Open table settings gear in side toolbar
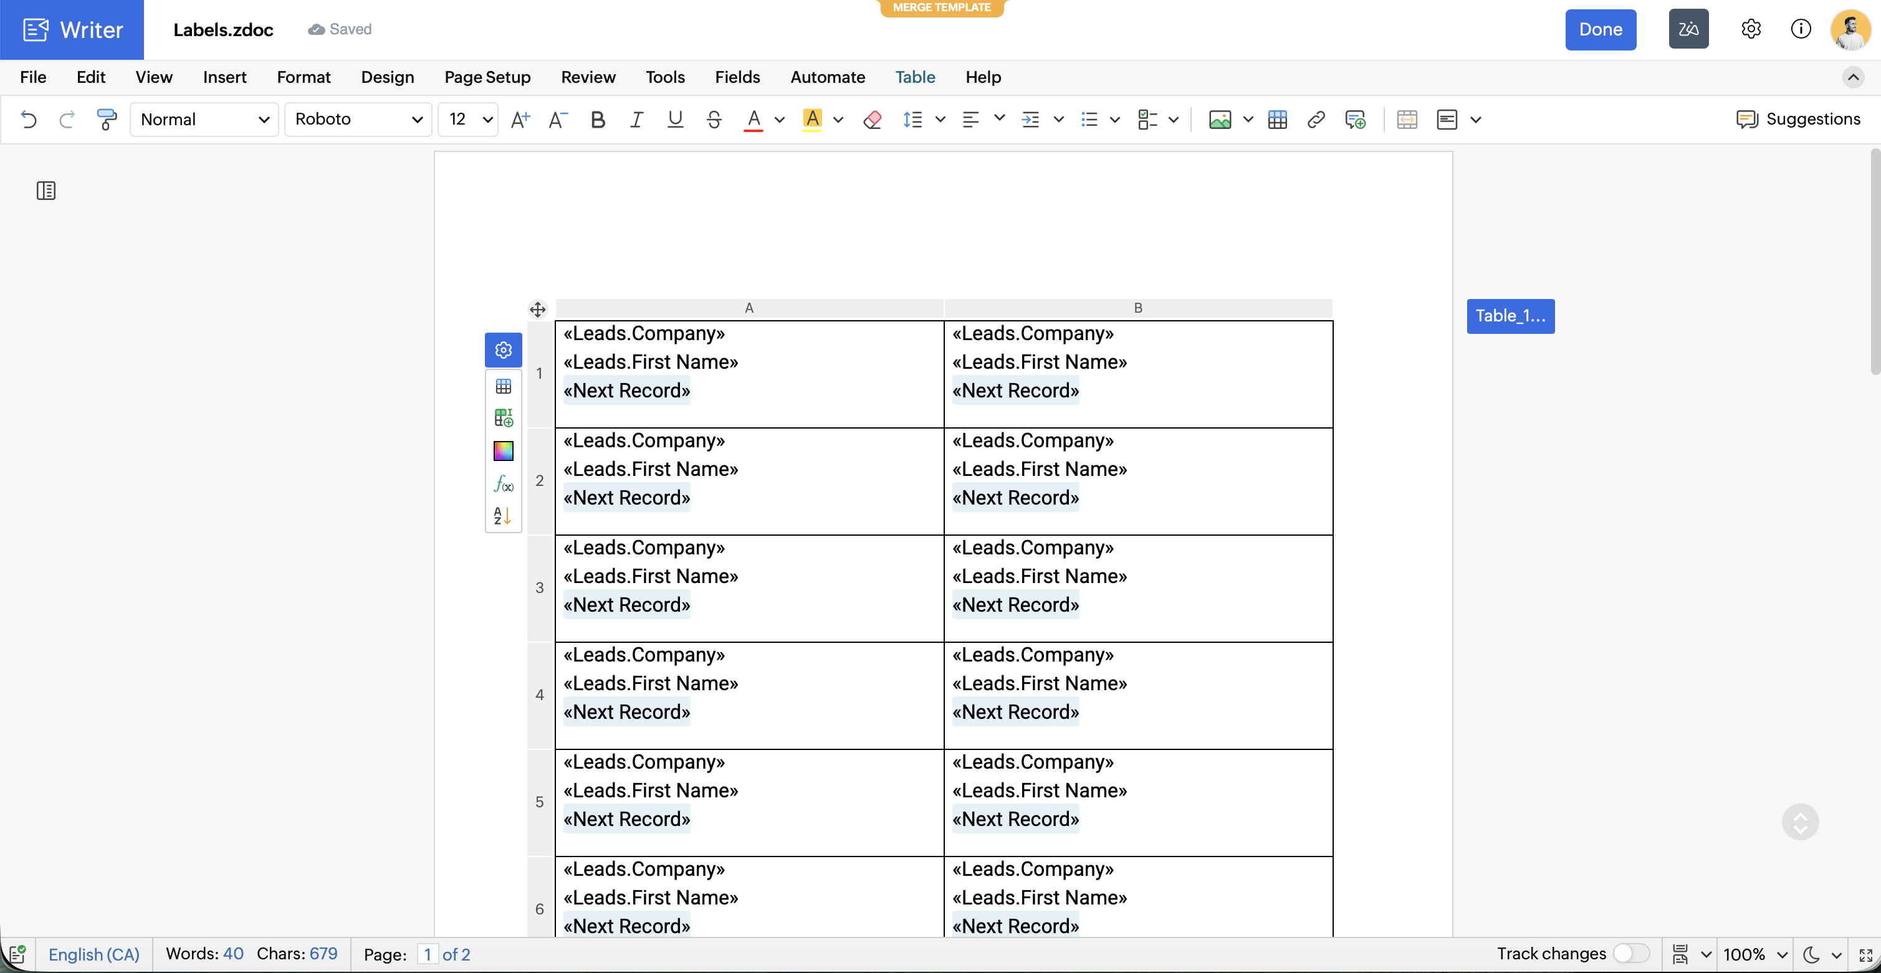The image size is (1881, 973). point(503,350)
